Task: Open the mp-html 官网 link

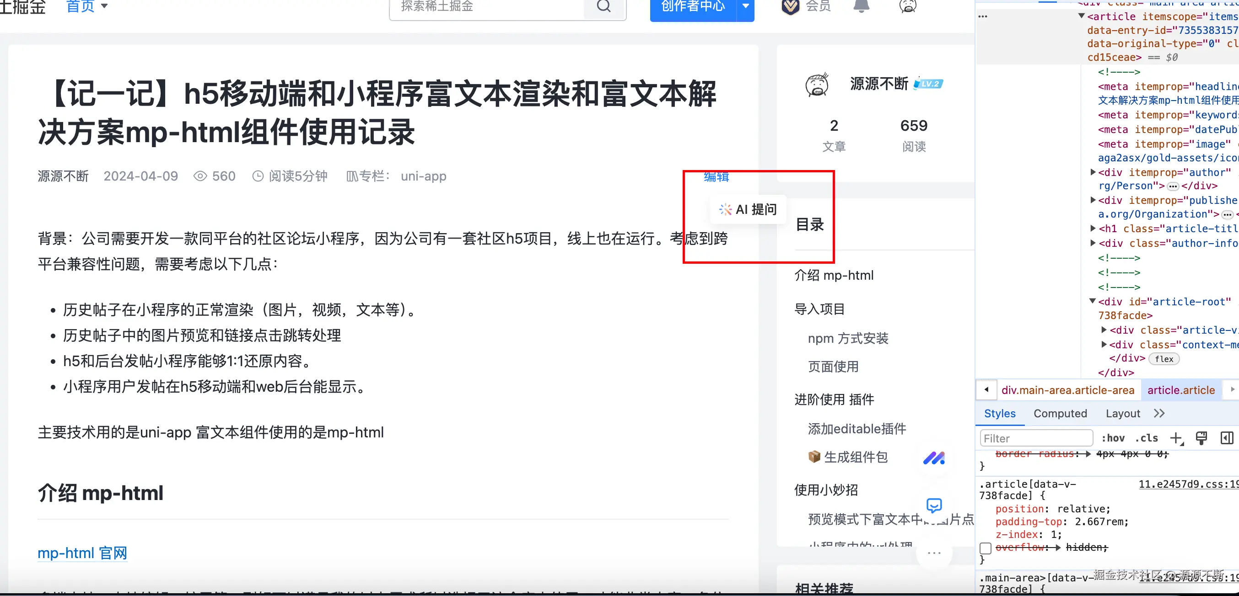Action: [82, 553]
